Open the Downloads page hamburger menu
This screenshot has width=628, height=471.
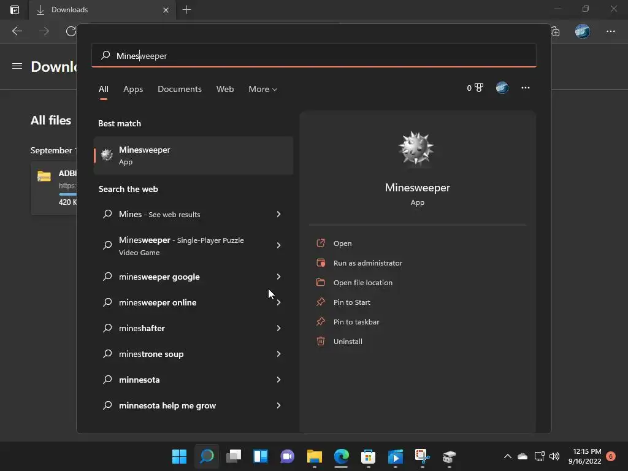click(x=17, y=66)
